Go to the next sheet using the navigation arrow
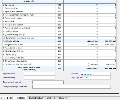The width and height of the screenshot is (120, 100). pos(8,98)
